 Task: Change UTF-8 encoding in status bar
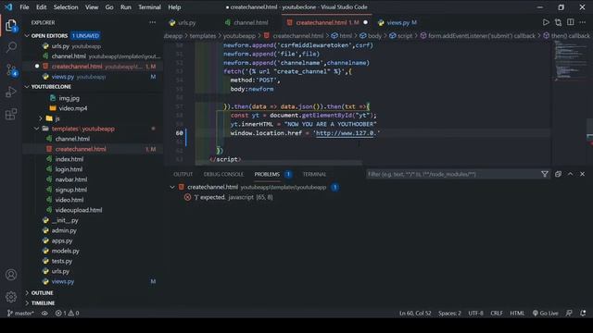[x=475, y=313]
